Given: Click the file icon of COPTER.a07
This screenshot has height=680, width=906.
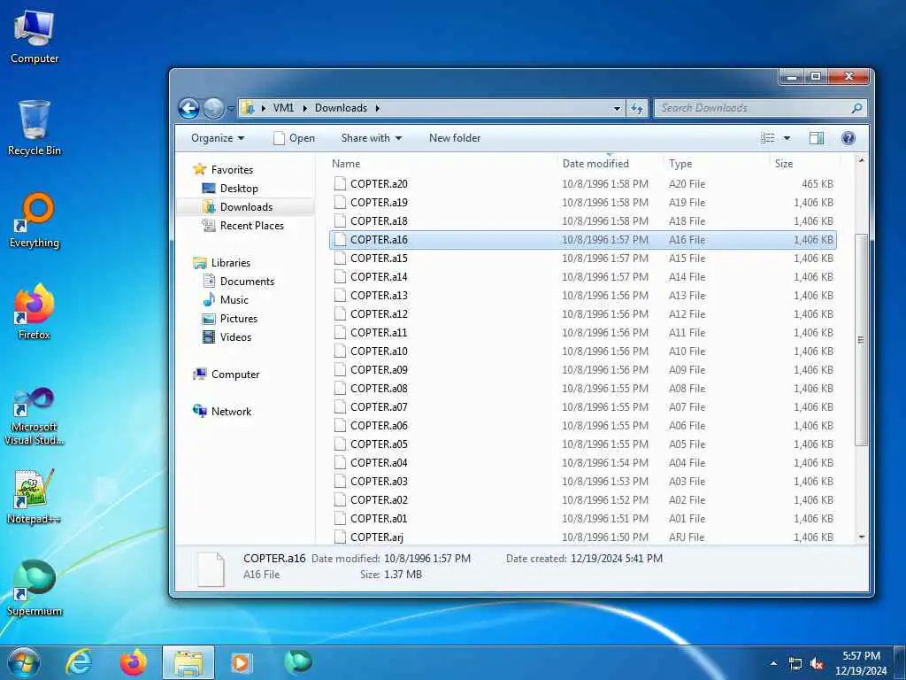Looking at the screenshot, I should coord(341,407).
